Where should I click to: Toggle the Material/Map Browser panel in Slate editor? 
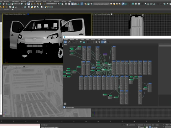102,42
